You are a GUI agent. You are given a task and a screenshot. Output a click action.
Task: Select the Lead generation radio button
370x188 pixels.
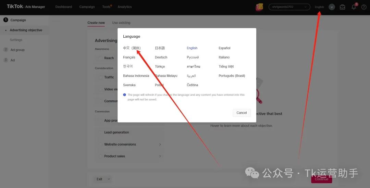tap(100, 133)
